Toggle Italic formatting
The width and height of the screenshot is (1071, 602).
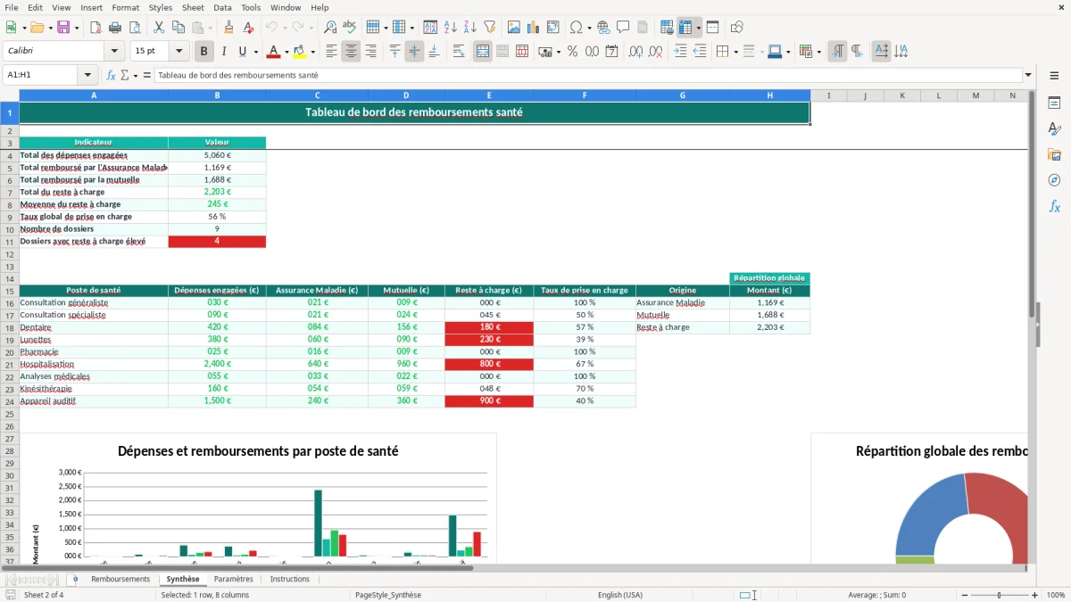coord(223,52)
